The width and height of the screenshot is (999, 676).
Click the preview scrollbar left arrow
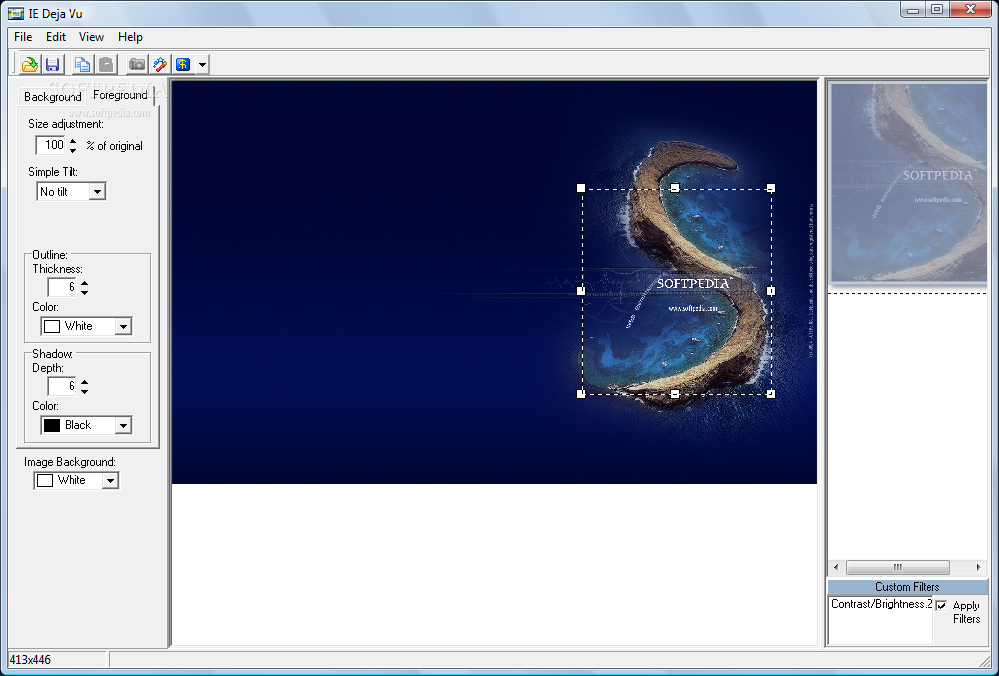(836, 567)
